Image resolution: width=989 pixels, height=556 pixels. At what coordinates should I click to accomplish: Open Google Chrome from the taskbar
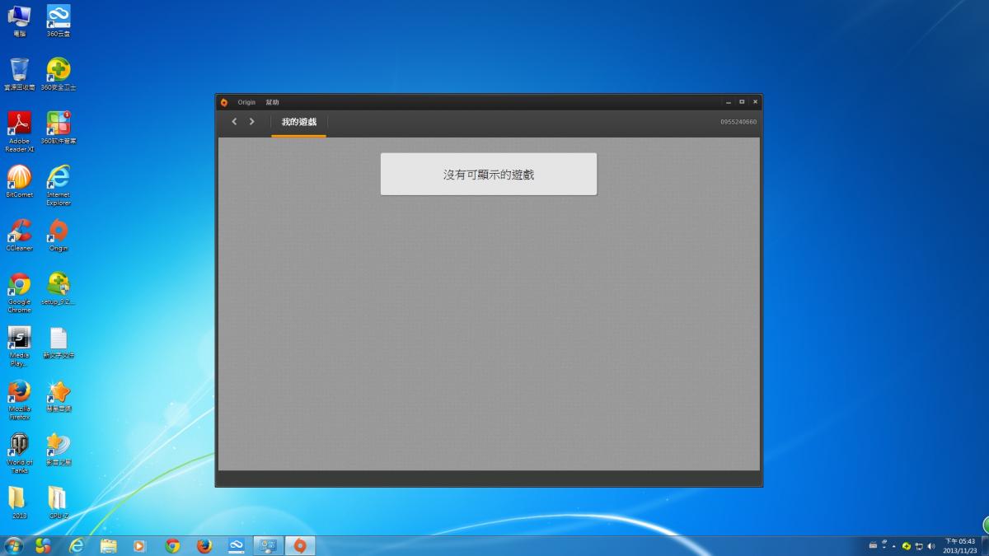pyautogui.click(x=172, y=545)
